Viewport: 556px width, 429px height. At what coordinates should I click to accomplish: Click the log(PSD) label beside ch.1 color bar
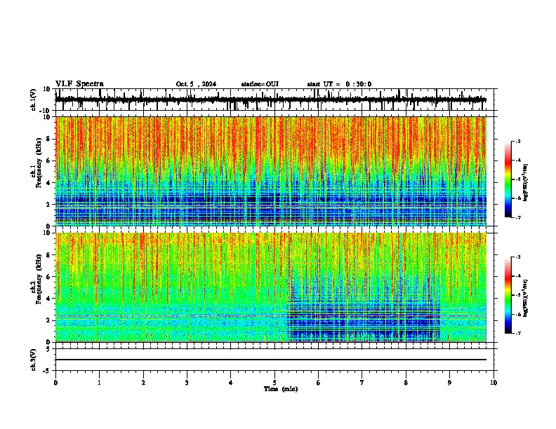(x=525, y=183)
